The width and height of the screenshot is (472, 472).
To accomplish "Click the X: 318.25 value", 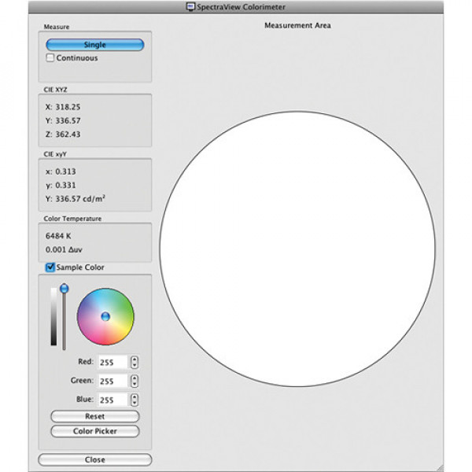I will pos(63,107).
